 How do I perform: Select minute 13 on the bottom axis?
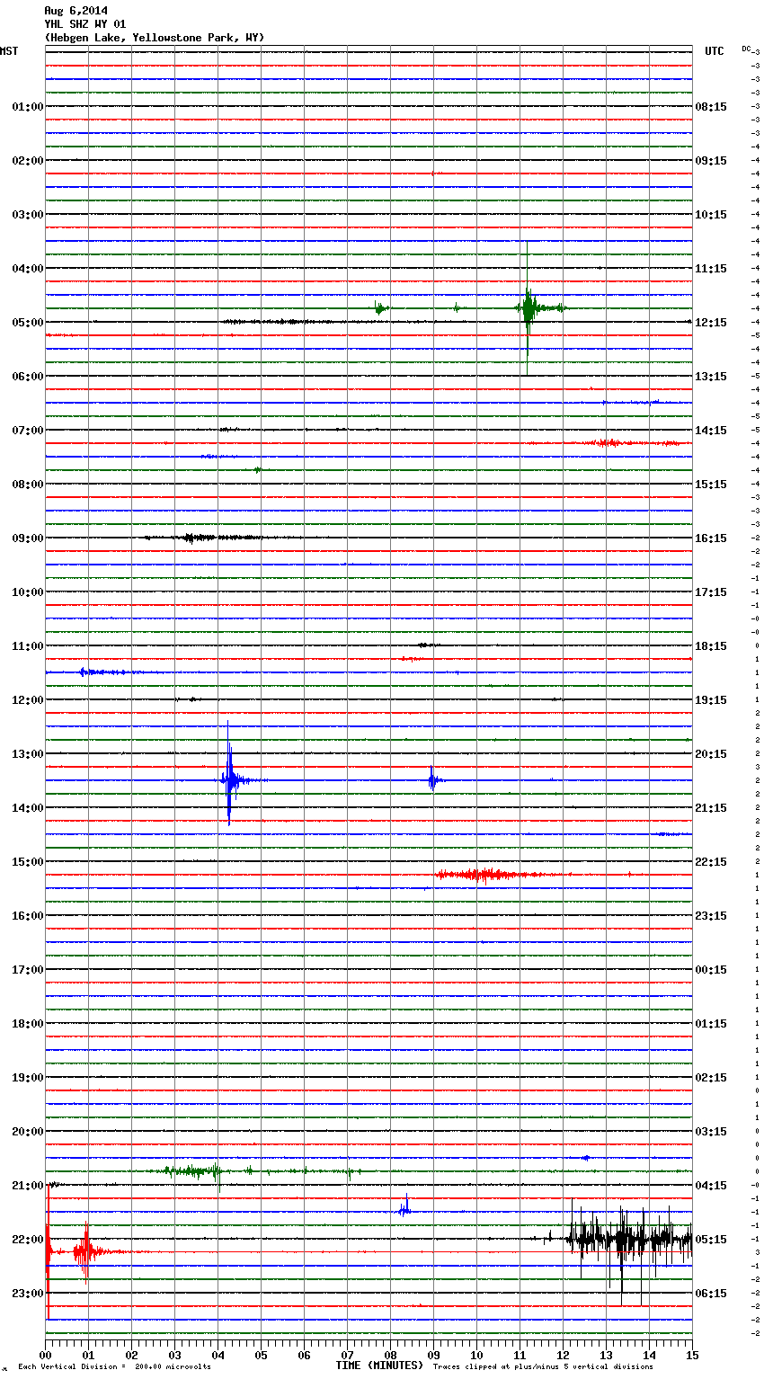coord(606,1355)
